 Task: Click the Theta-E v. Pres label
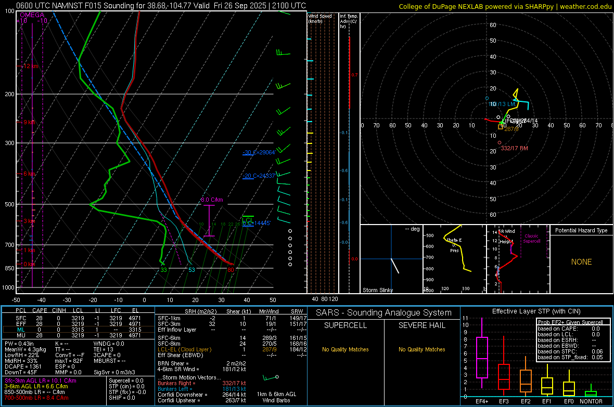[454, 245]
